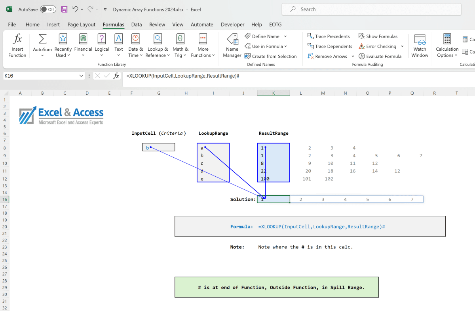The width and height of the screenshot is (475, 311).
Task: Open the Name Manager
Action: [232, 45]
